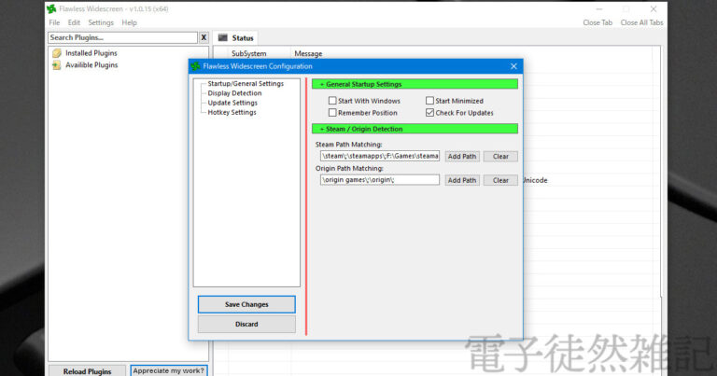The image size is (717, 376).
Task: Click the Available Plugins folder icon
Action: pos(56,65)
